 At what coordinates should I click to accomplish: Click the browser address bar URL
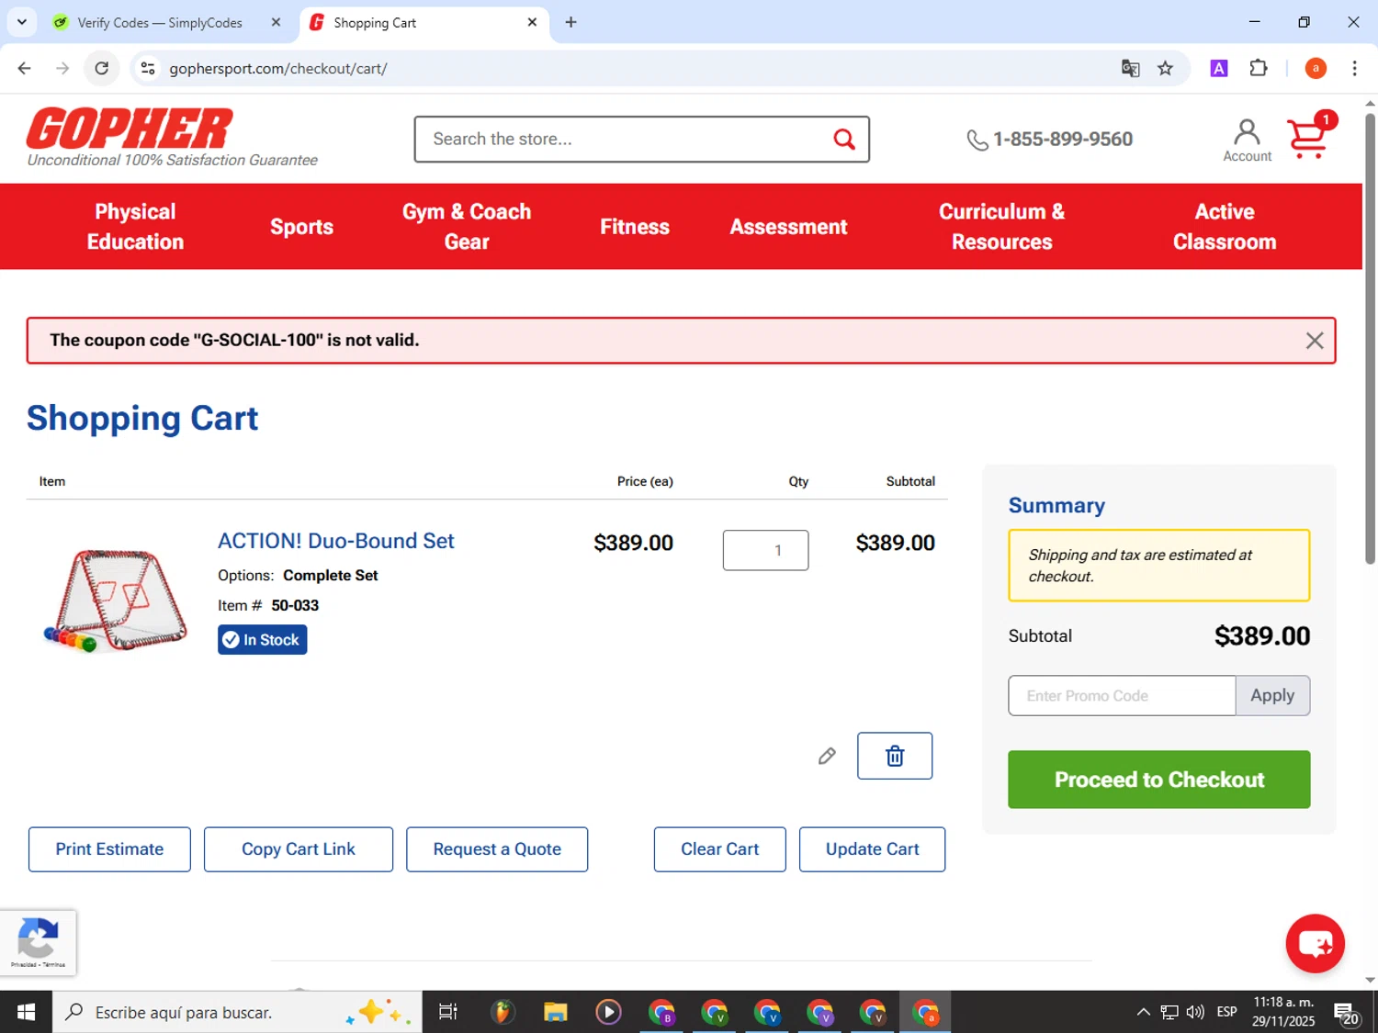click(x=278, y=69)
